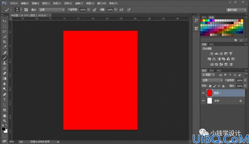Toggle tablet pressure controls size button
249x144 pixels.
point(129,10)
